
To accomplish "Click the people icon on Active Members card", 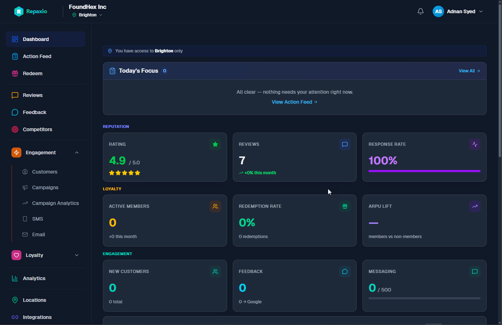I will tap(215, 206).
